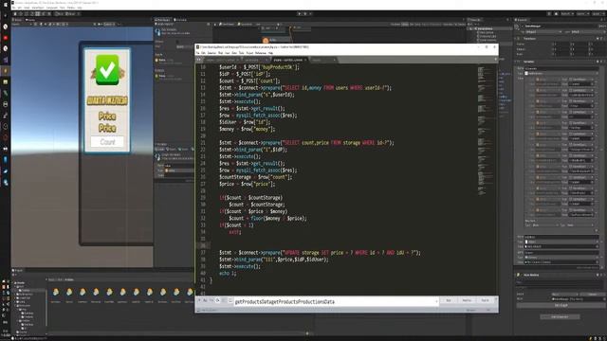Select the Project tab in Unity
The image size is (607, 341).
coord(18,270)
